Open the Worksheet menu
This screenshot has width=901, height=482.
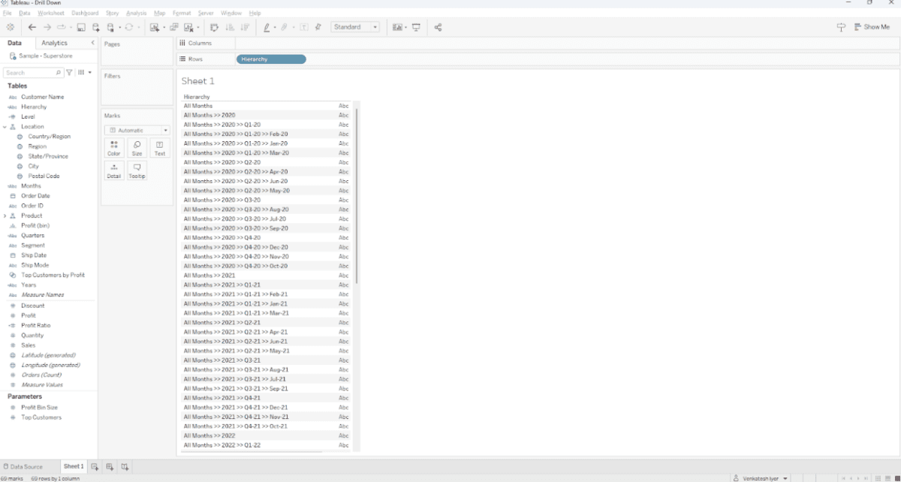(x=51, y=14)
